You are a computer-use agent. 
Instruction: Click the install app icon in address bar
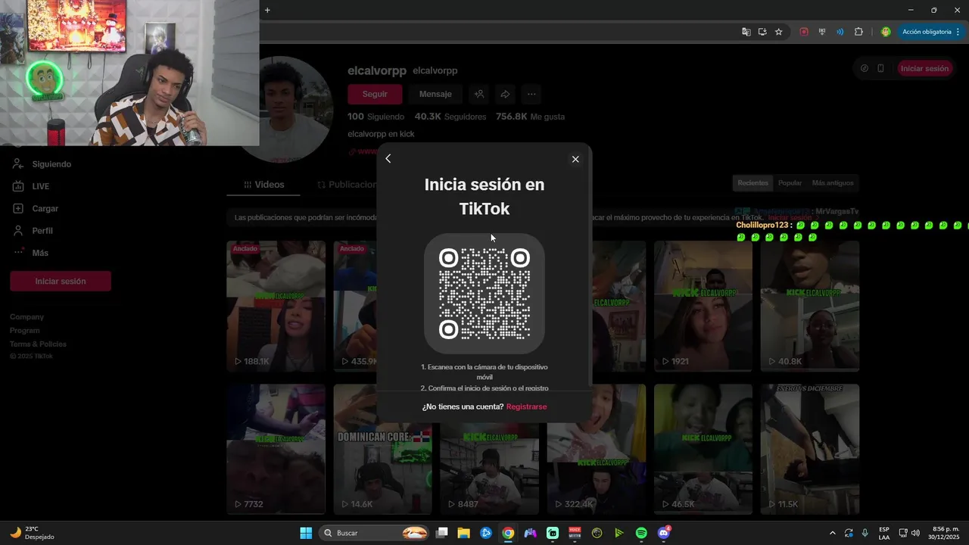click(x=762, y=32)
